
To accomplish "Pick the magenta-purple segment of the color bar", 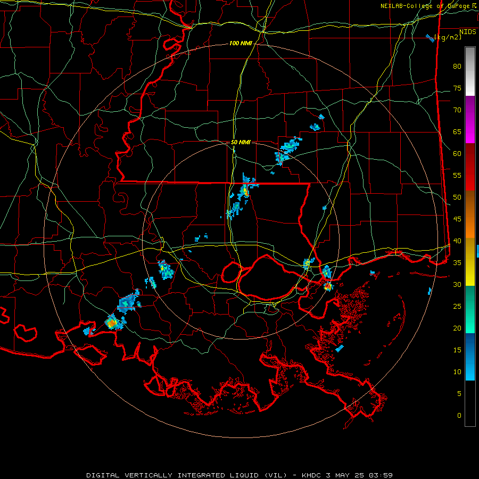I will coord(470,119).
